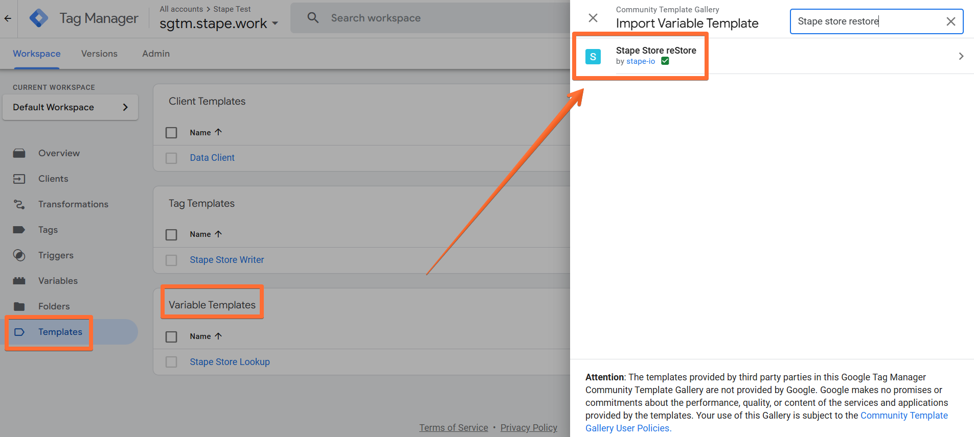Open the stape-io author link
The width and height of the screenshot is (974, 437).
[641, 61]
